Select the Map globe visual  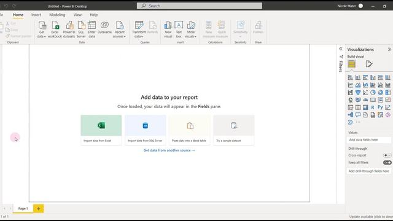pos(351,100)
